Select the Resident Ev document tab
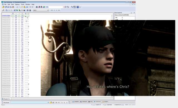The image size is (178, 108). point(6,99)
